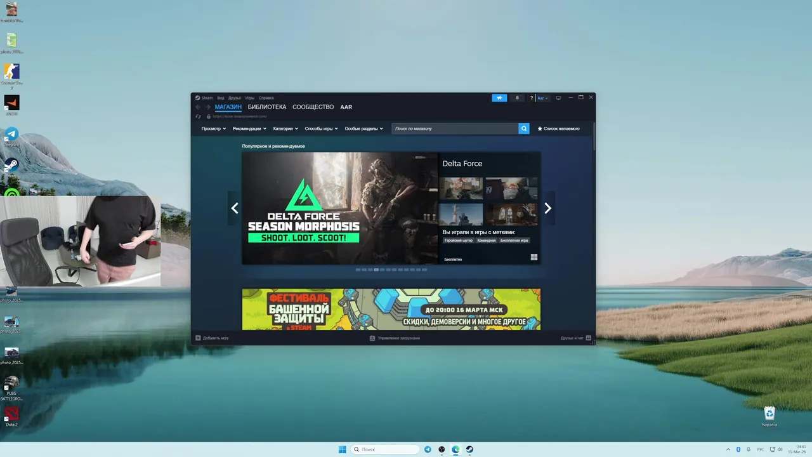Open Dota 2 desktop shortcut
This screenshot has height=457, width=812.
tap(11, 416)
